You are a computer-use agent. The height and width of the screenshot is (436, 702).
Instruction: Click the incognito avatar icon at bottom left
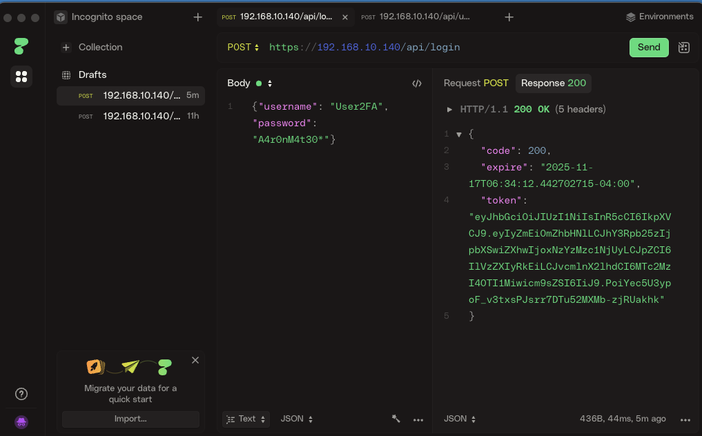[21, 421]
